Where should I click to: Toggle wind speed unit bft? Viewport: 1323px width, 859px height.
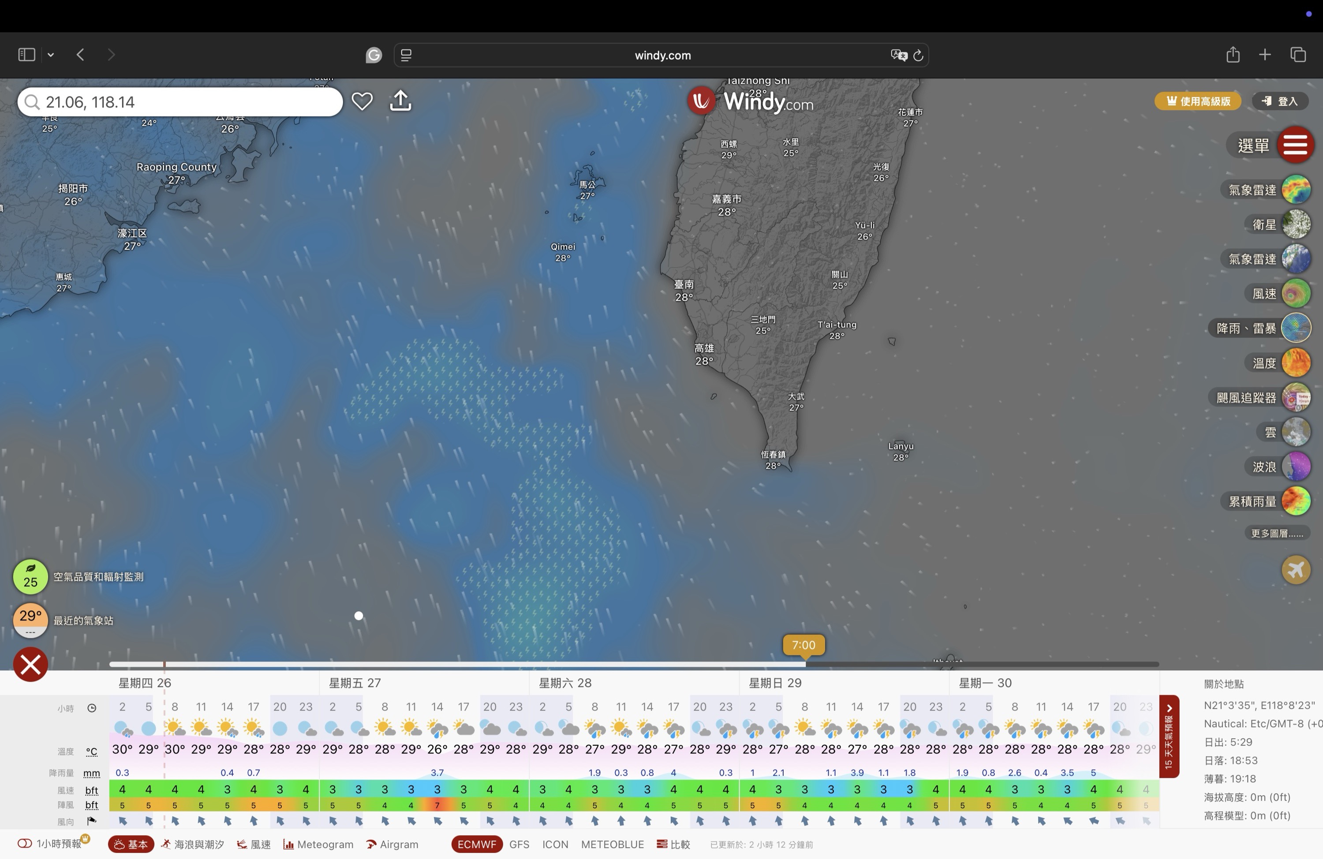coord(92,790)
